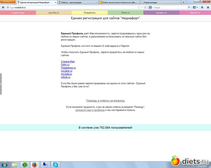Open Skype from the Windows taskbar
The image size is (211, 168).
[56, 164]
